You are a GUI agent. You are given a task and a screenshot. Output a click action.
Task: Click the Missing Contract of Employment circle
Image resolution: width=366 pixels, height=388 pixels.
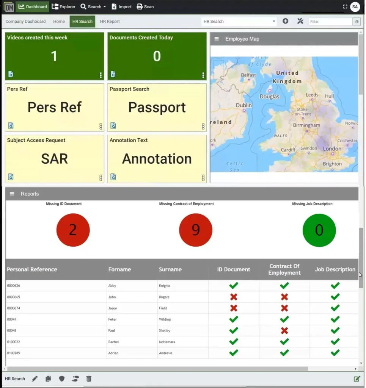196,230
